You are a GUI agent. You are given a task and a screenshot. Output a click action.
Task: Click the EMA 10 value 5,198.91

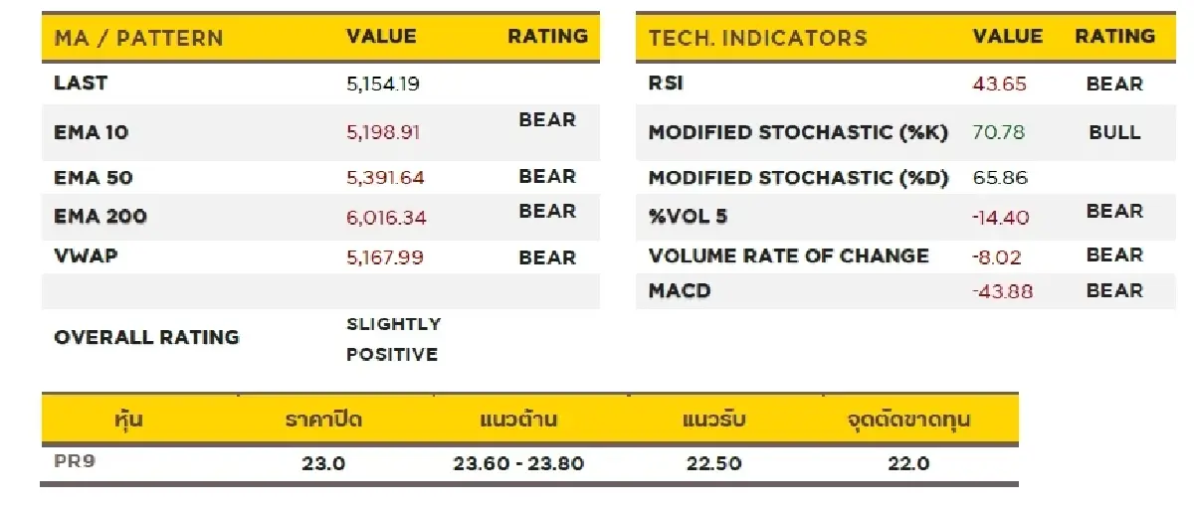(x=385, y=131)
